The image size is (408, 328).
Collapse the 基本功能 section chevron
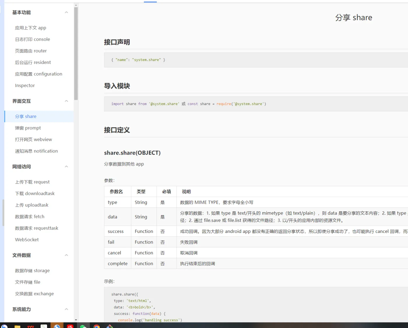(x=66, y=12)
